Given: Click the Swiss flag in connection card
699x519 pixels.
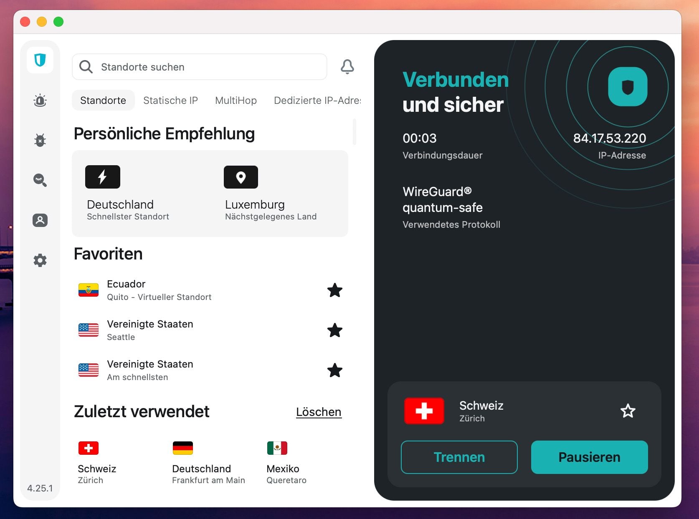Looking at the screenshot, I should pos(424,411).
